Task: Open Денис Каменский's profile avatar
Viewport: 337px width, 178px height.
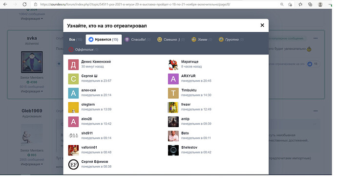Action: pyautogui.click(x=73, y=65)
